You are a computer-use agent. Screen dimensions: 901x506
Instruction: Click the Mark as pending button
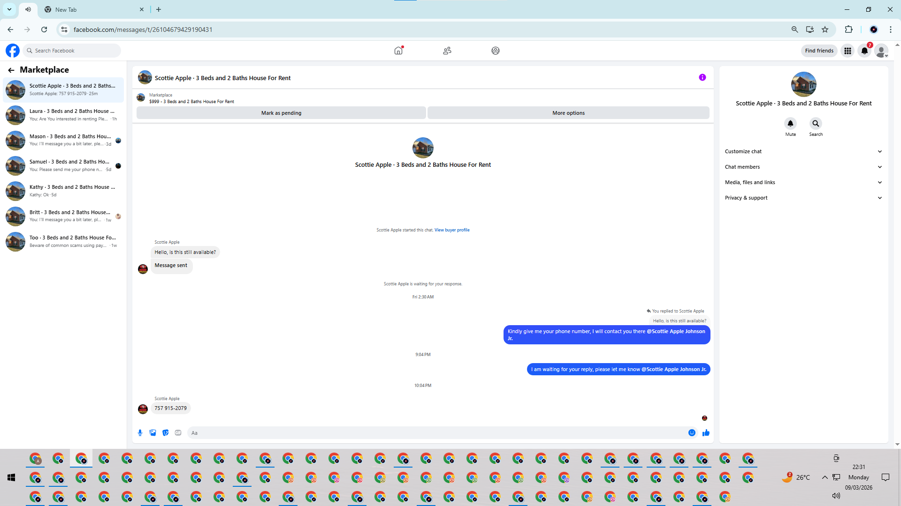point(281,113)
